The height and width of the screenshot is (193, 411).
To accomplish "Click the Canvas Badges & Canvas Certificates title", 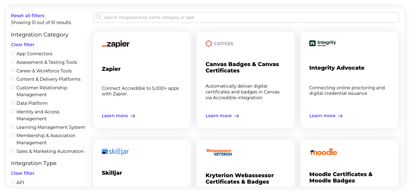I will click(x=242, y=67).
